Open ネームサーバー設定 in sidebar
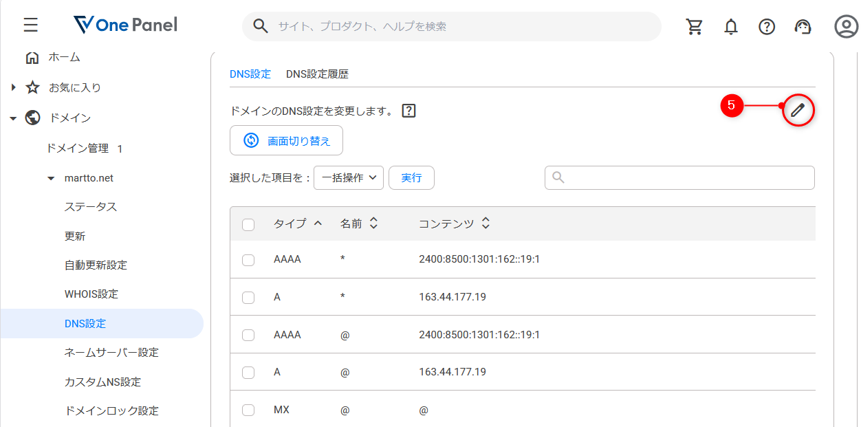The width and height of the screenshot is (861, 427). pyautogui.click(x=111, y=352)
